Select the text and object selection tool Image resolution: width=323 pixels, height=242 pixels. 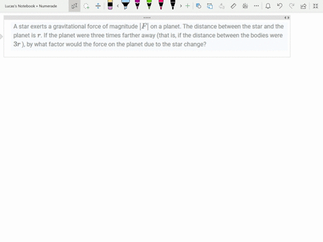click(75, 6)
